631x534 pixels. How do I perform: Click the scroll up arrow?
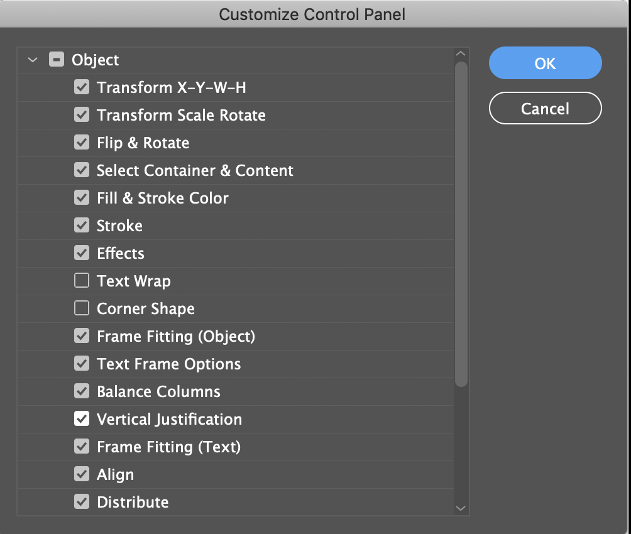point(461,55)
